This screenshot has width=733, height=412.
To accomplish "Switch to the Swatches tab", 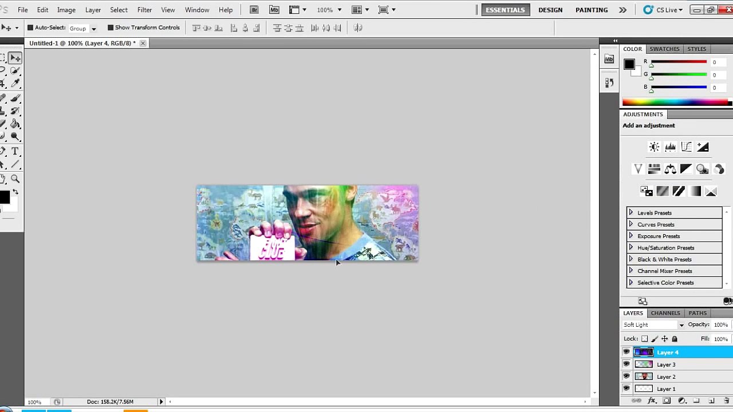I will click(x=664, y=49).
